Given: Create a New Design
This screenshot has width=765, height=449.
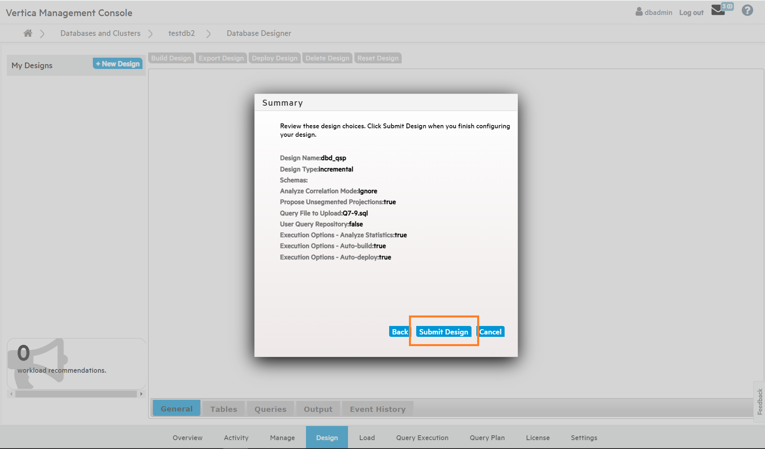Looking at the screenshot, I should tap(117, 64).
